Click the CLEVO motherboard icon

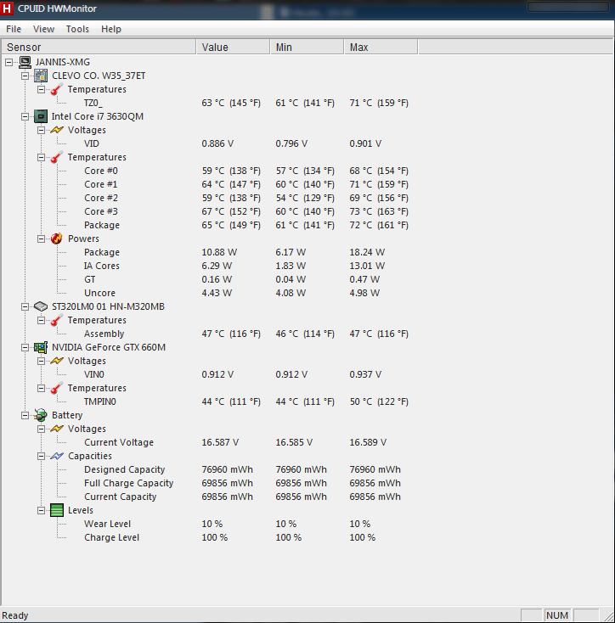(41, 76)
